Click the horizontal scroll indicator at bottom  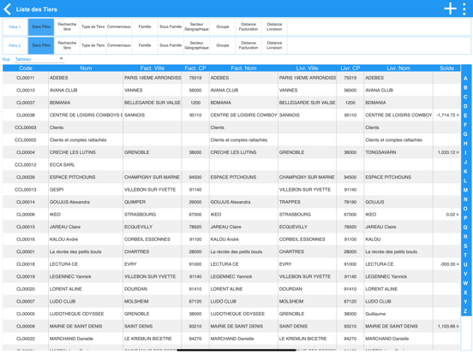(x=236, y=350)
